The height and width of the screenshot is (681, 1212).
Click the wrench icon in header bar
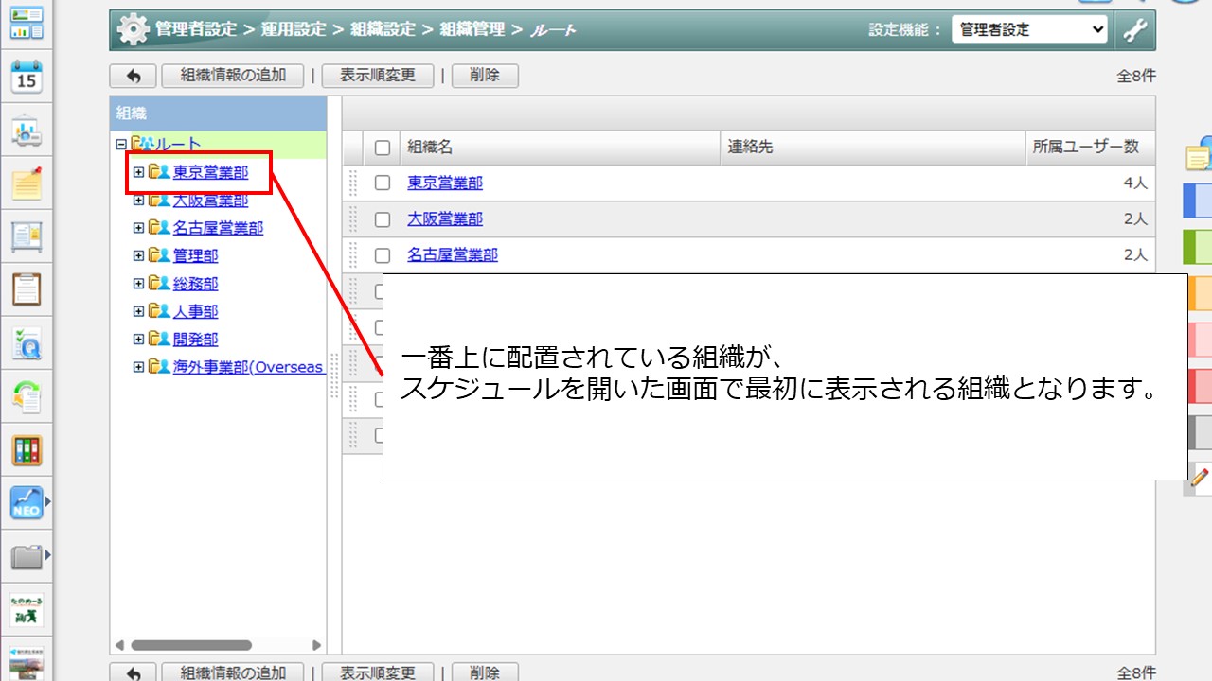(x=1135, y=30)
